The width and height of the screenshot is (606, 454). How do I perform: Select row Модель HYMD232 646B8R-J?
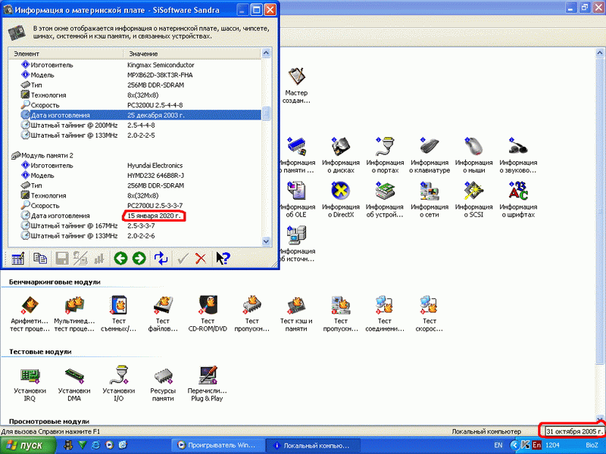click(x=141, y=176)
